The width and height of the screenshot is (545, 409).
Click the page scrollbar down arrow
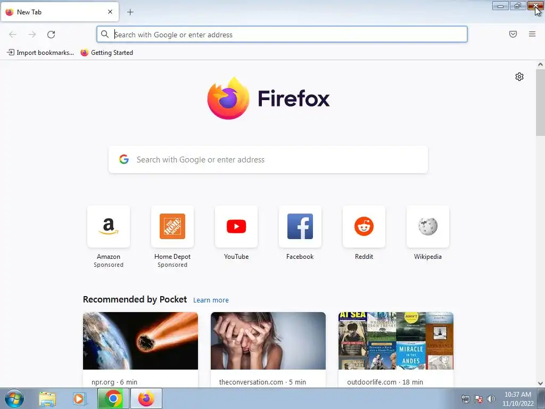540,383
